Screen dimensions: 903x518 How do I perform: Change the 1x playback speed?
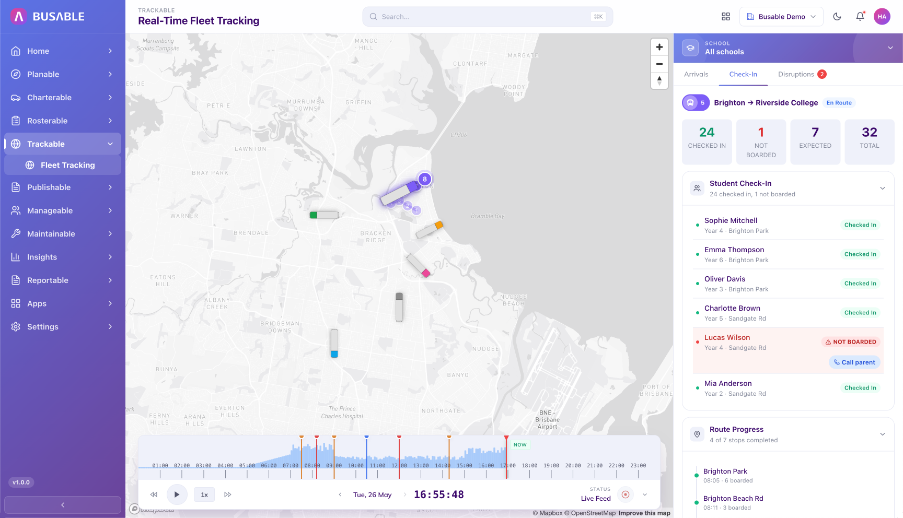(x=204, y=495)
